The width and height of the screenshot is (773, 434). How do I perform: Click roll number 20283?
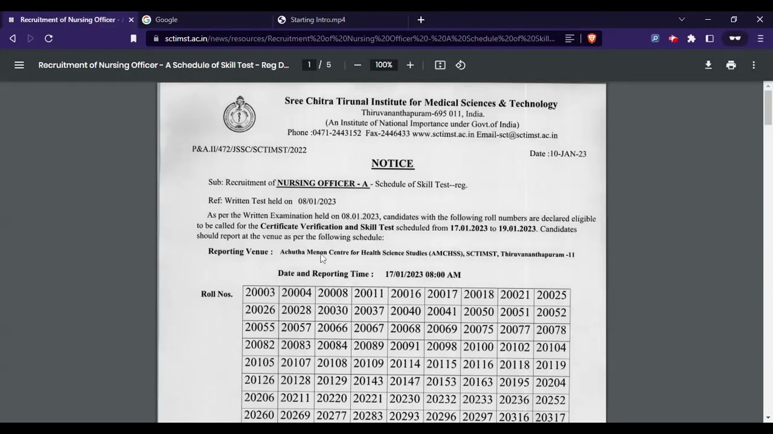[x=368, y=416]
